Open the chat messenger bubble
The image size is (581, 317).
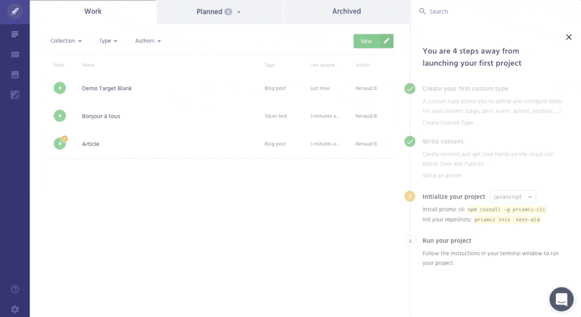click(x=561, y=299)
